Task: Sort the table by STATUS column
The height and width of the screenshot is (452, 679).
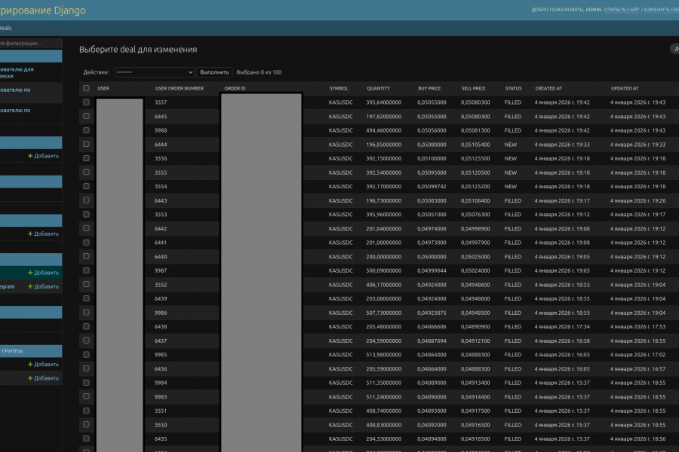Action: [x=513, y=88]
